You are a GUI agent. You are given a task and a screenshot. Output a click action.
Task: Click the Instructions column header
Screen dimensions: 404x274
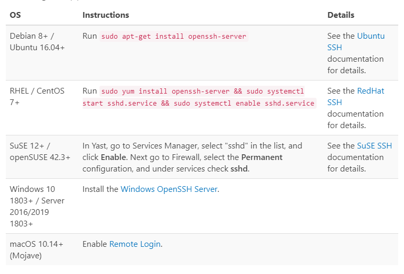pyautogui.click(x=106, y=15)
